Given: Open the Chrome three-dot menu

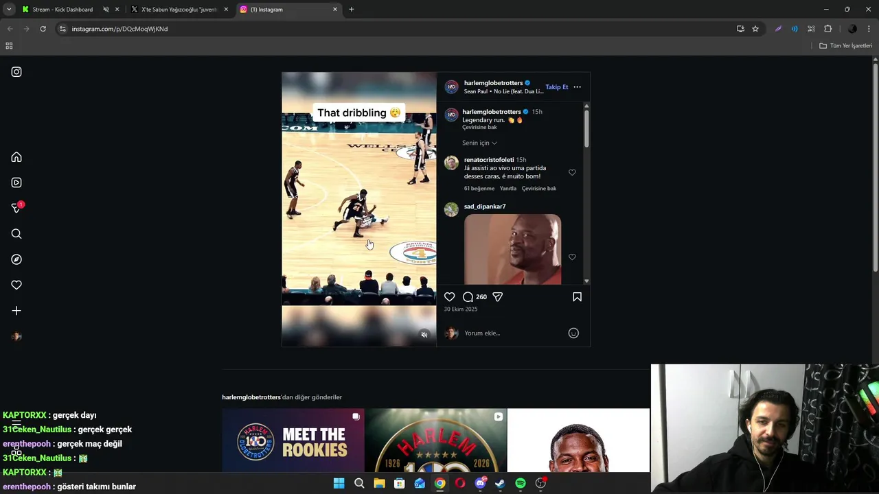Looking at the screenshot, I should click(869, 29).
